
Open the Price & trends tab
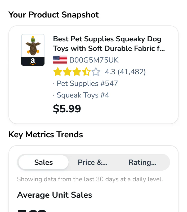point(93,162)
